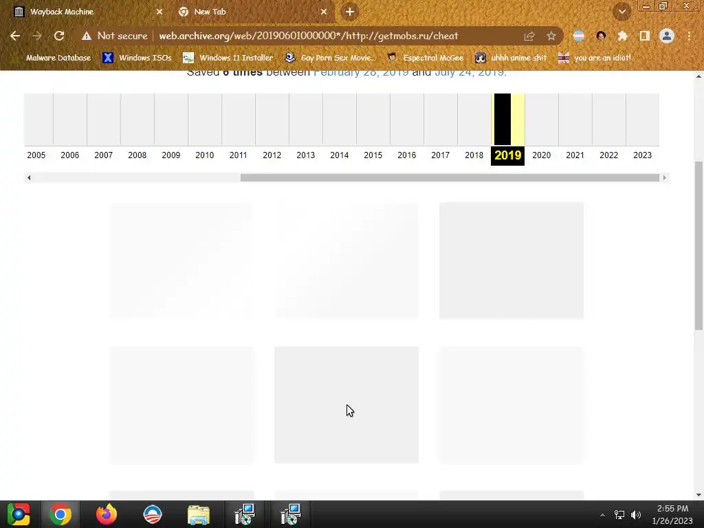Select year 2020 on the timeline
704x528 pixels.
tap(541, 155)
